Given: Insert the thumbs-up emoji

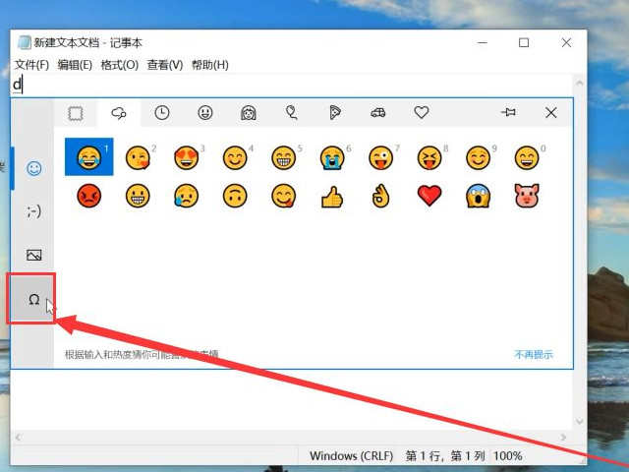Looking at the screenshot, I should pos(332,196).
